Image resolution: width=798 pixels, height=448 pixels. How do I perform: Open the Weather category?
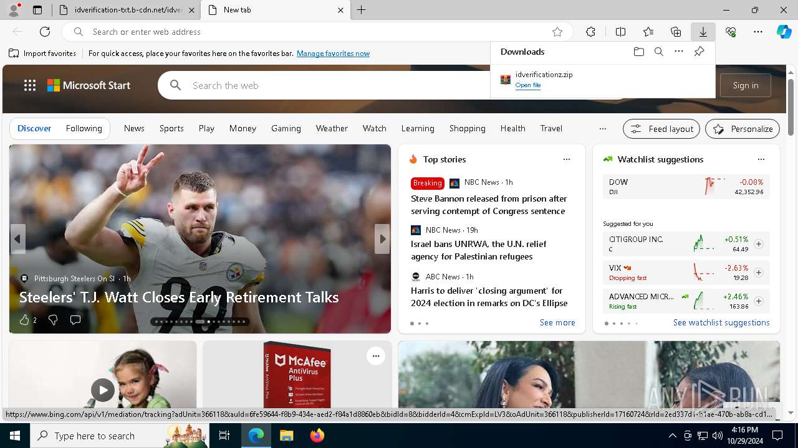[x=332, y=128]
